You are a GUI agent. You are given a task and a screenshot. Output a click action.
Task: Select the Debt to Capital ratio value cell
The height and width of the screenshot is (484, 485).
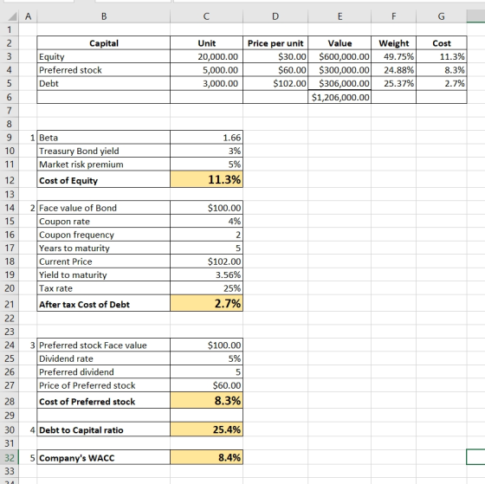coord(206,429)
